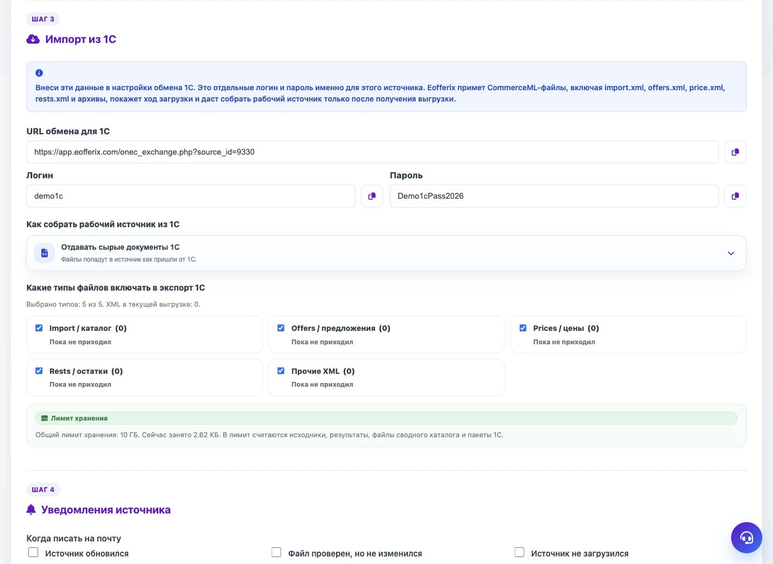This screenshot has width=773, height=564.
Task: Click the info icon in the blue notice
Action: tap(39, 73)
